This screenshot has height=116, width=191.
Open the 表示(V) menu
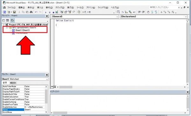[31, 7]
